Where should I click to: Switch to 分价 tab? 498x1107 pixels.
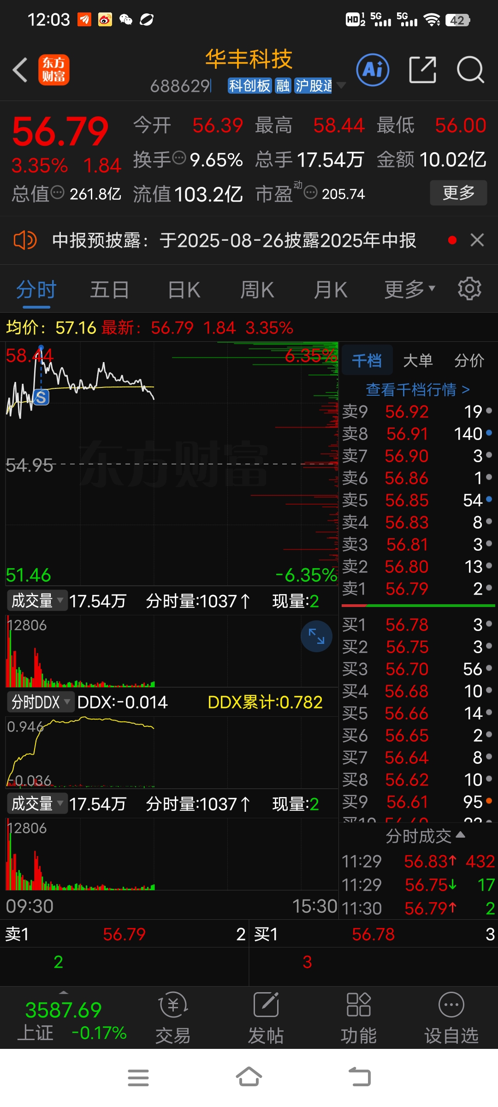click(469, 360)
